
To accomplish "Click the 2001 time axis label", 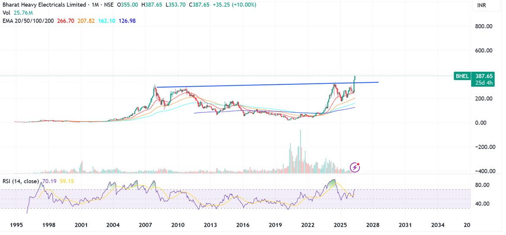I will 81,225.
